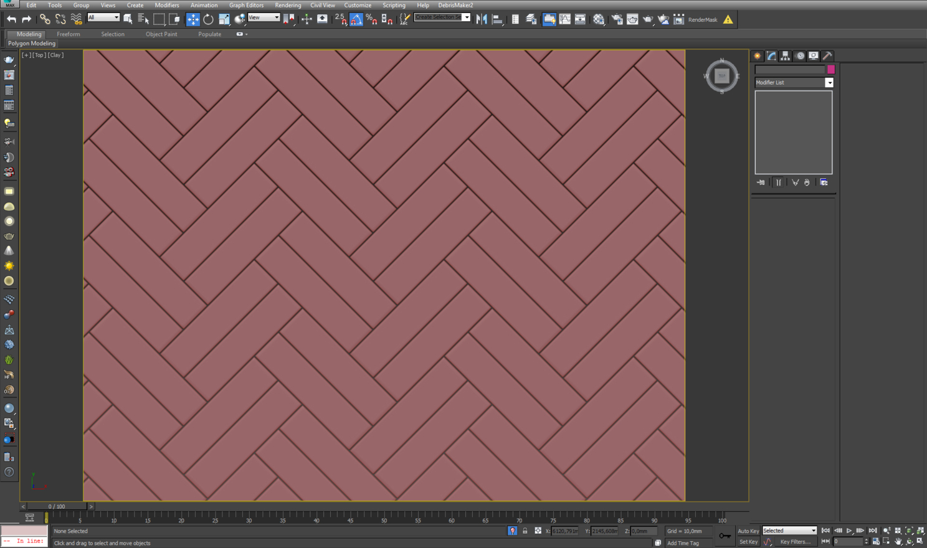Open the View reference coordinate dropdown
The height and width of the screenshot is (548, 927).
click(x=264, y=17)
